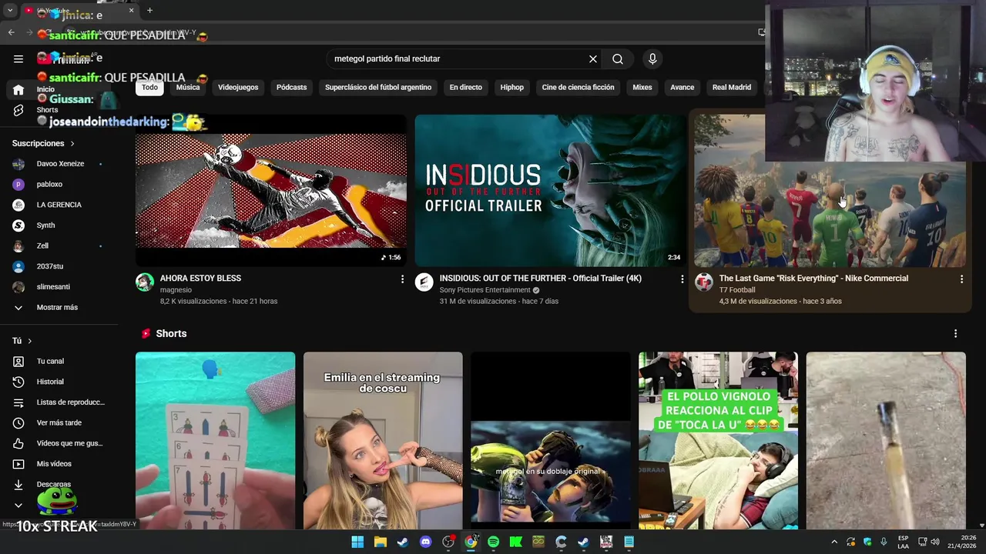Open Listas de reproducción in sidebar

(x=59, y=402)
